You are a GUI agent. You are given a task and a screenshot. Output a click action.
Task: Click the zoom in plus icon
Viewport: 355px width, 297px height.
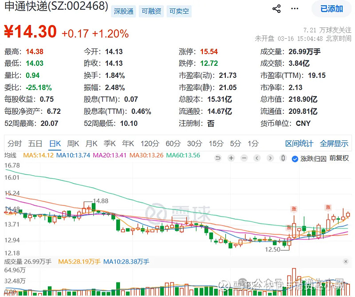(231, 158)
